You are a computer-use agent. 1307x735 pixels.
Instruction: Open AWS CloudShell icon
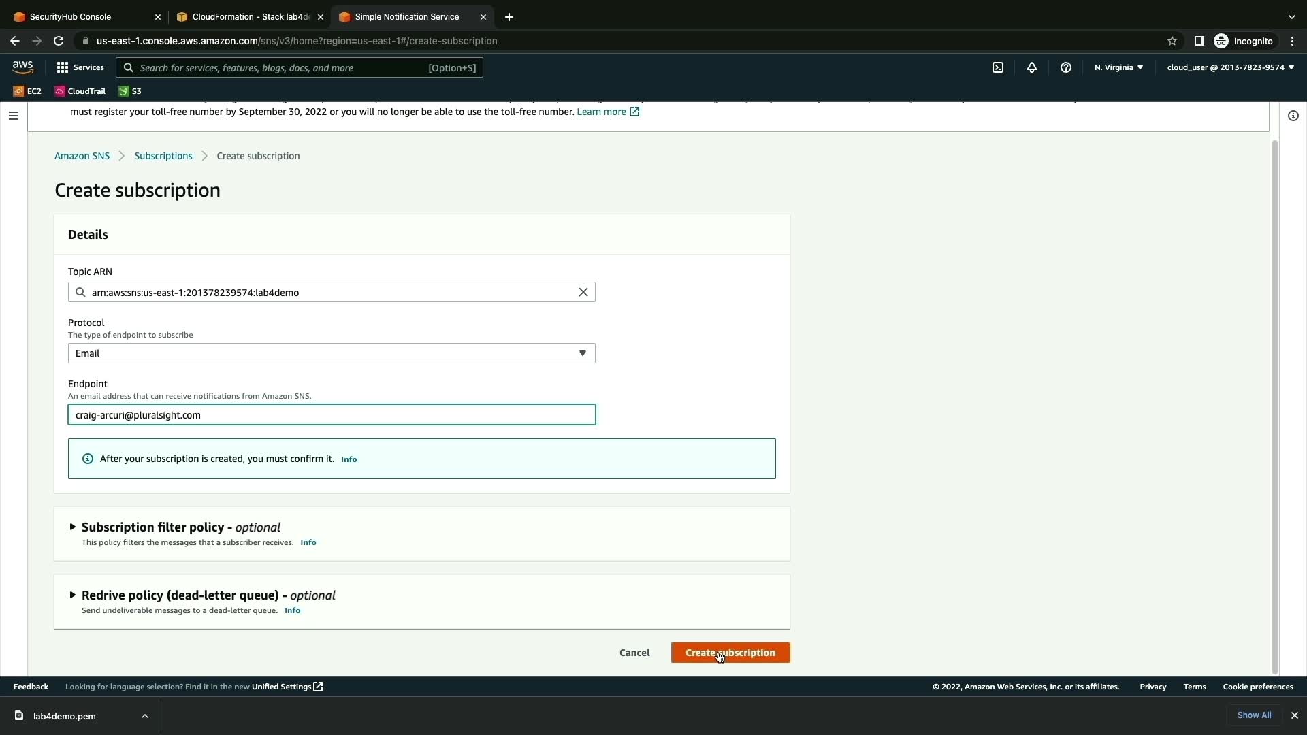coord(997,67)
